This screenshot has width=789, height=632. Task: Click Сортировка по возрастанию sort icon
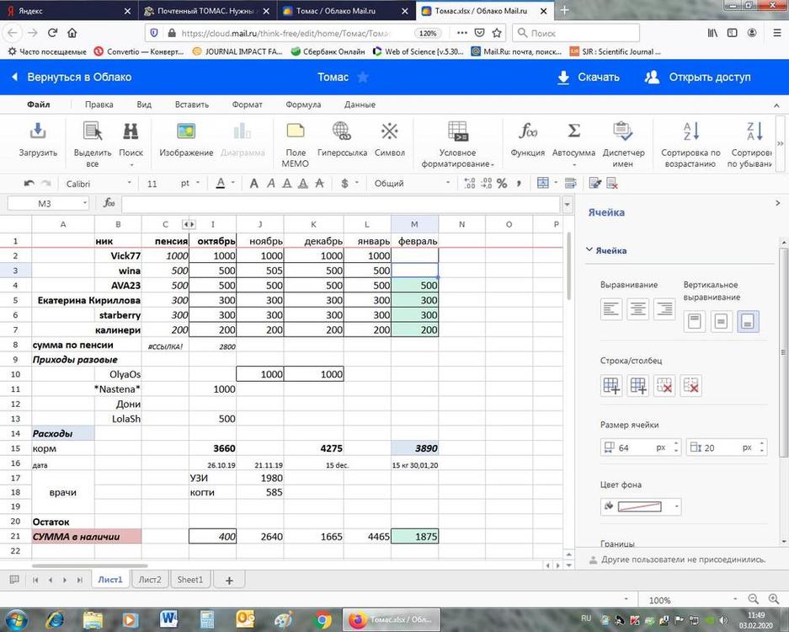tap(690, 131)
